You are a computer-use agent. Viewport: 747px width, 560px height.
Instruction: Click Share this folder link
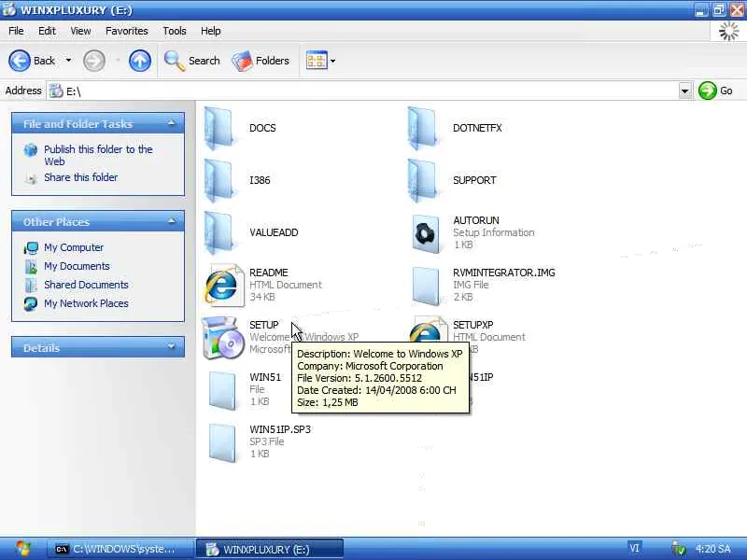click(x=80, y=177)
